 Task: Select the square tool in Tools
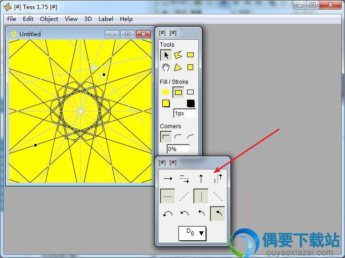click(x=190, y=67)
